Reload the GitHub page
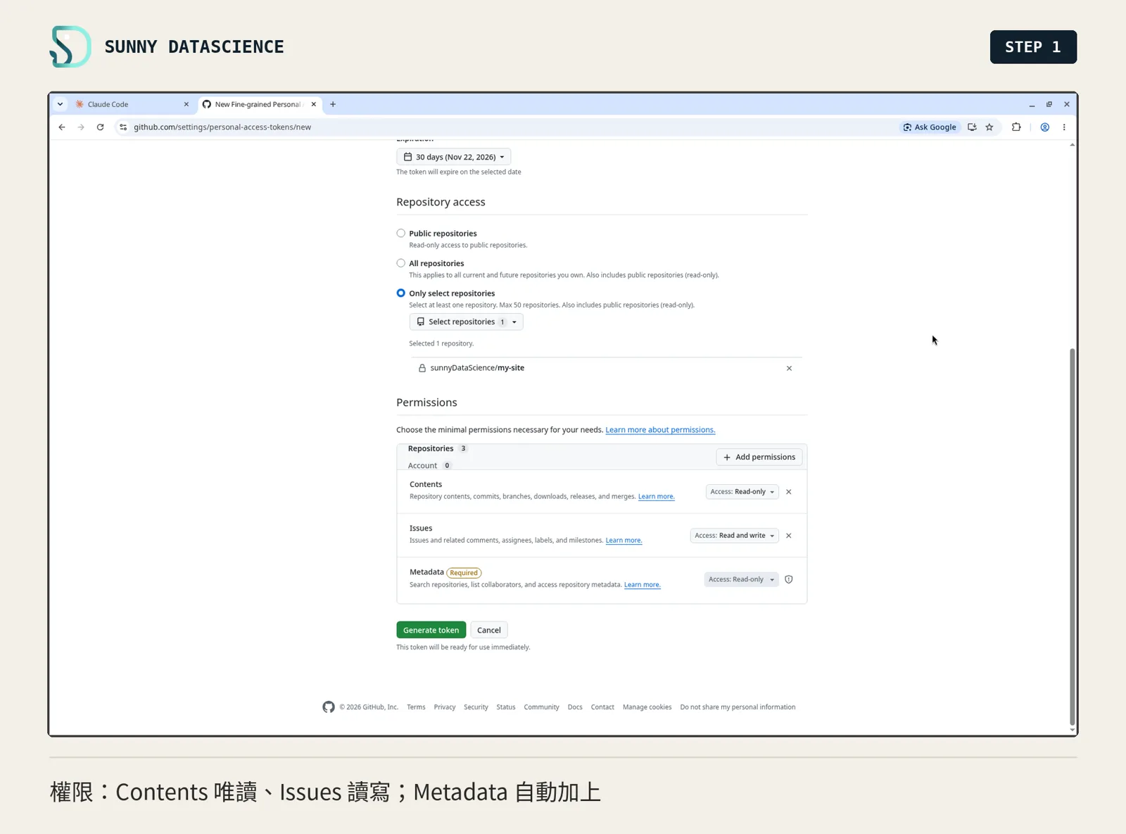Screen dimensions: 1126x834 [100, 127]
